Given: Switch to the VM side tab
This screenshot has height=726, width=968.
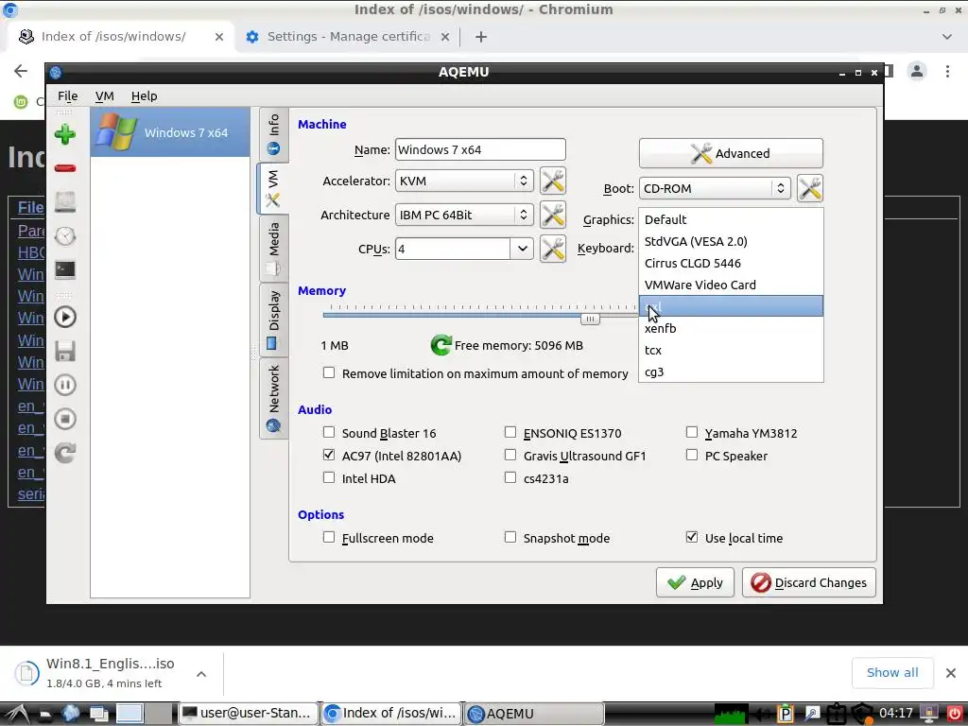Looking at the screenshot, I should [x=273, y=188].
